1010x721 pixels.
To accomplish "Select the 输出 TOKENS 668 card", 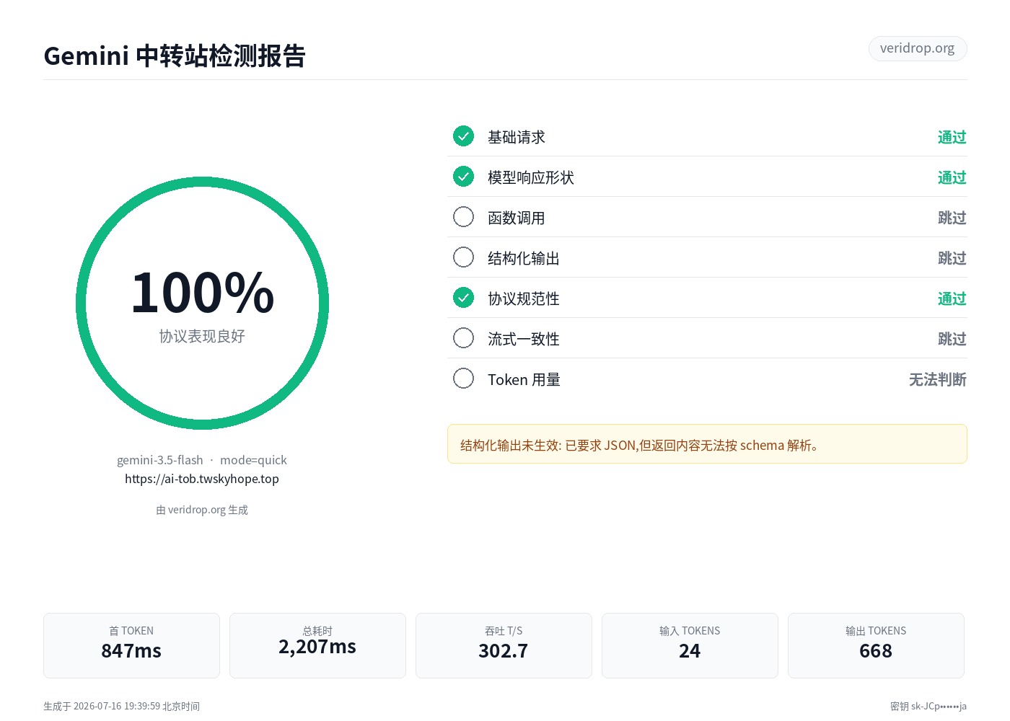I will pyautogui.click(x=876, y=645).
